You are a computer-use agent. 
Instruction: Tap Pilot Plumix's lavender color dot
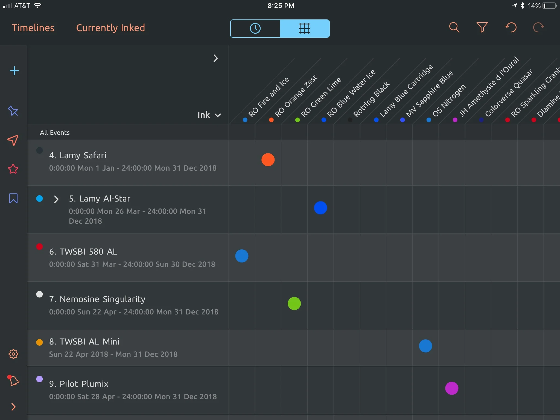coord(40,379)
